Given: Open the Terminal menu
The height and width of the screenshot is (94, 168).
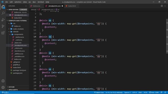Looking at the screenshot, I should coord(41,2).
